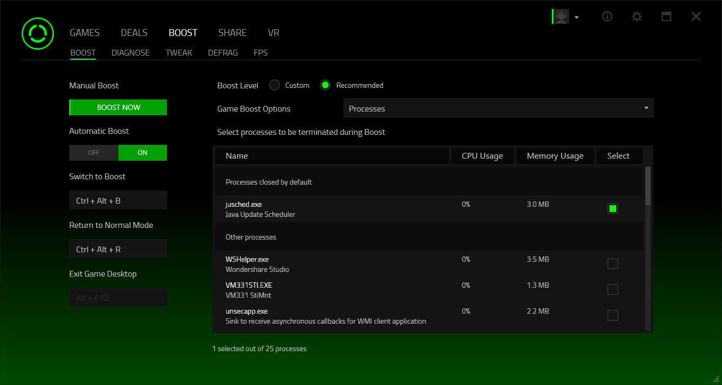
Task: Sort processes by Name column
Action: pos(332,156)
